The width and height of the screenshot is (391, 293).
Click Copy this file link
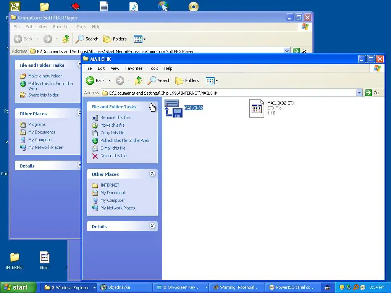tap(112, 133)
